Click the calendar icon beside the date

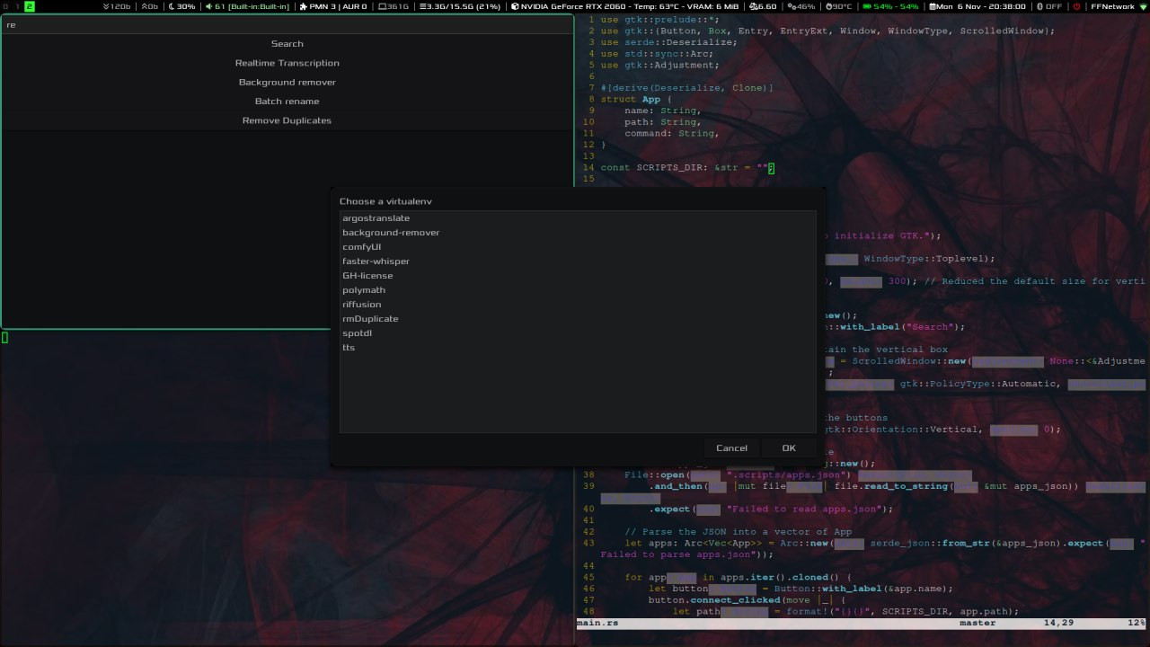pos(933,6)
